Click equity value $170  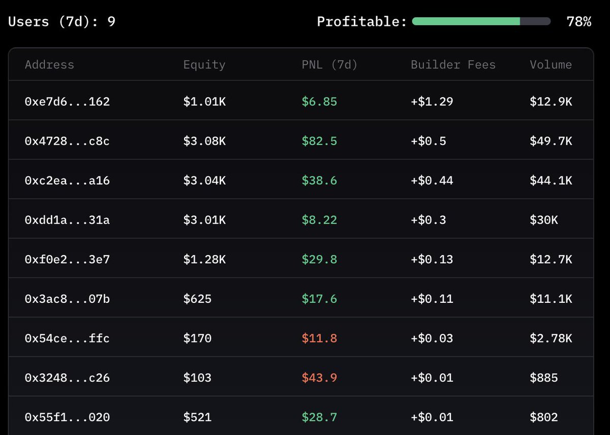197,338
